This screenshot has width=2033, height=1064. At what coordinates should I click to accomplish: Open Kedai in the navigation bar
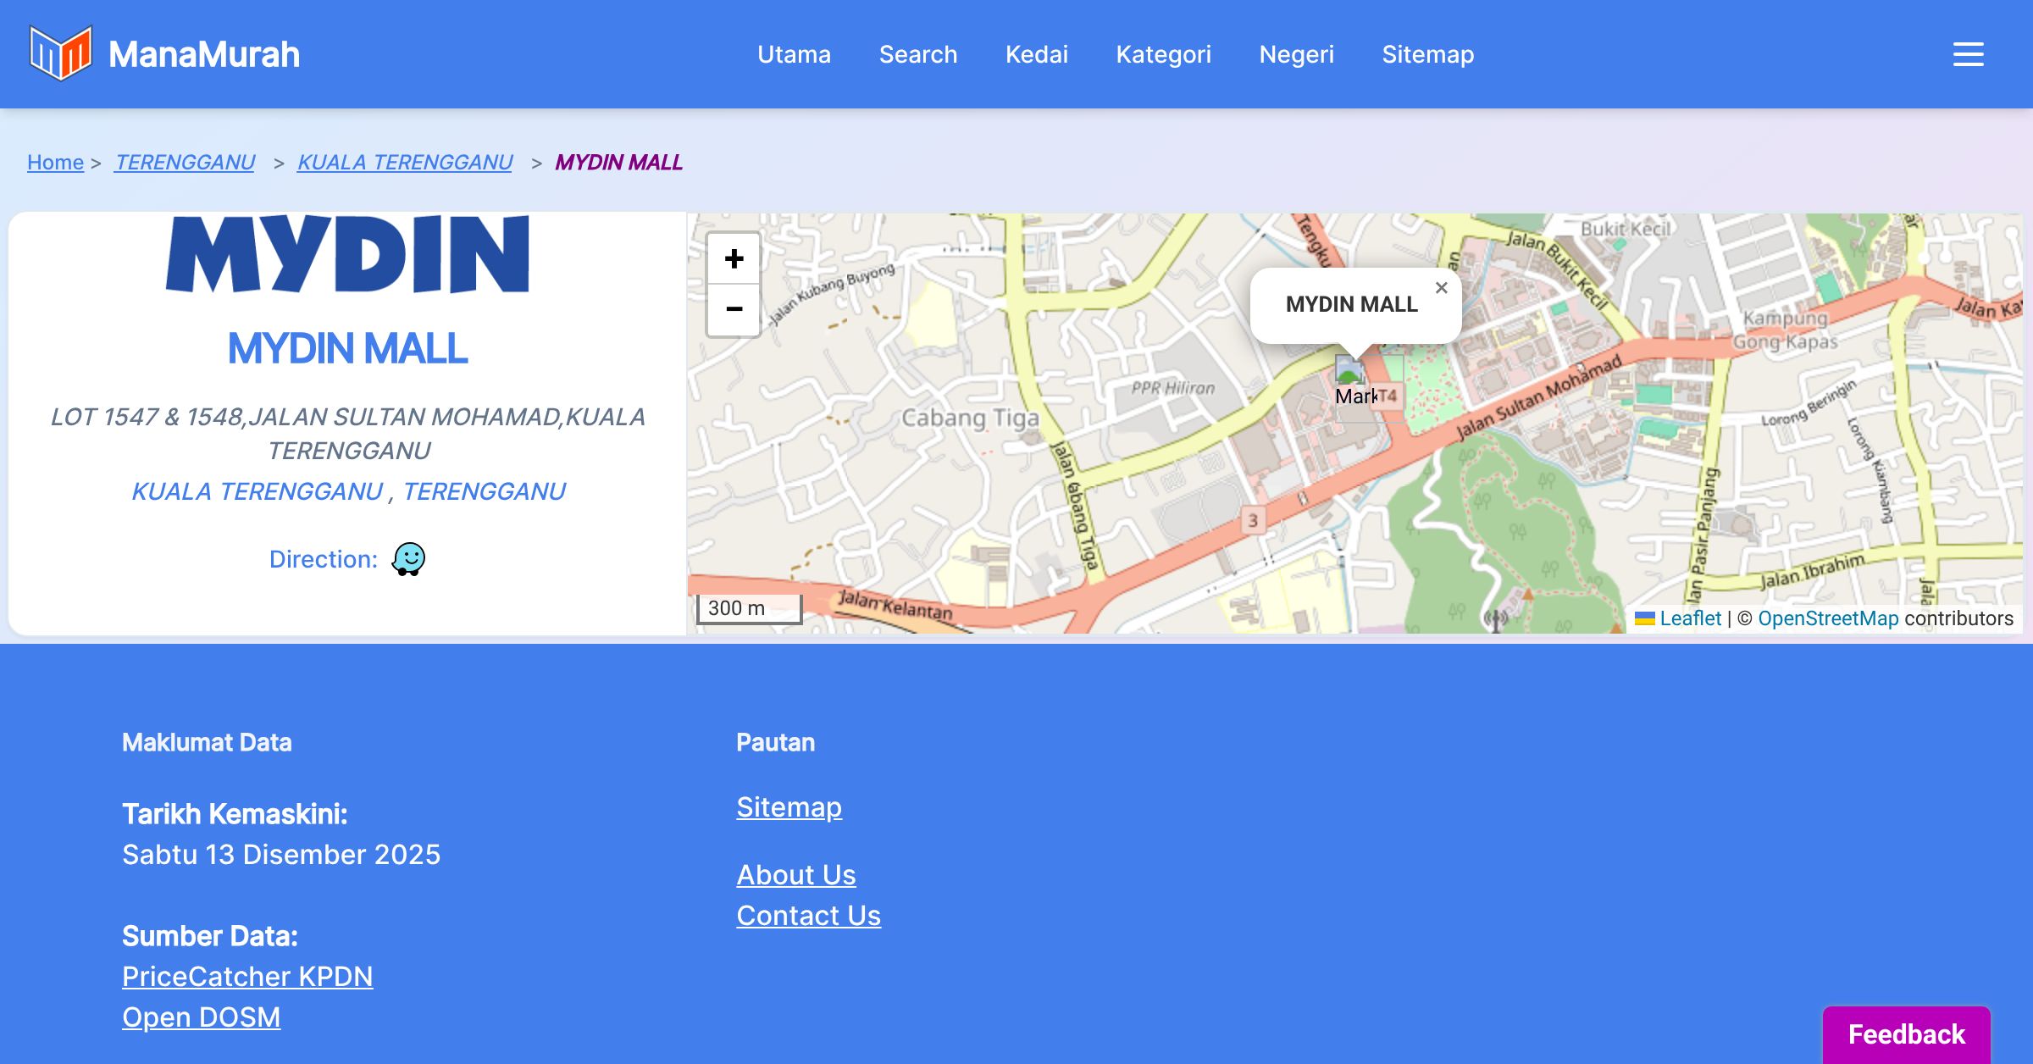pyautogui.click(x=1036, y=54)
